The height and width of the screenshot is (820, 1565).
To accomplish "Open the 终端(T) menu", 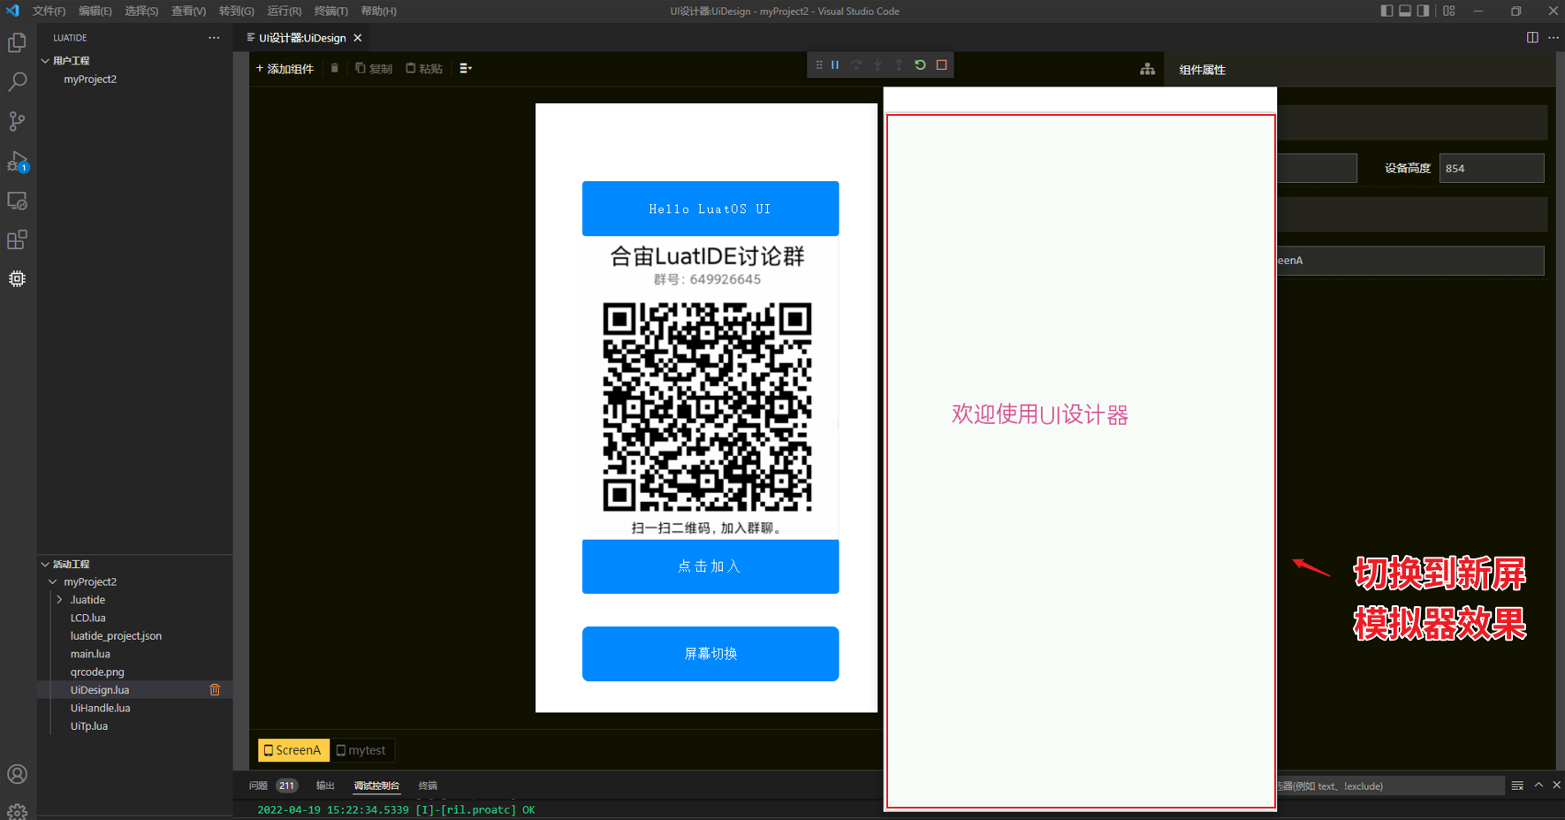I will [x=330, y=11].
